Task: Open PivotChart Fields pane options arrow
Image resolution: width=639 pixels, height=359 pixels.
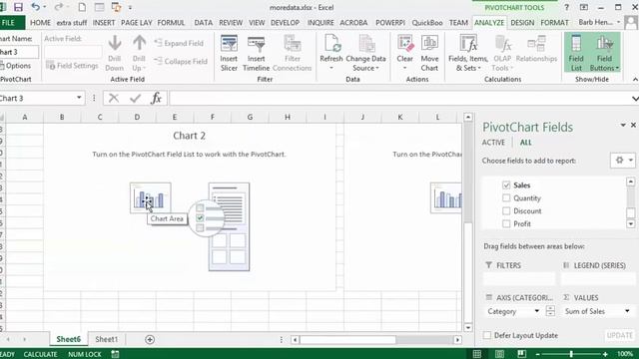Action: click(x=623, y=126)
